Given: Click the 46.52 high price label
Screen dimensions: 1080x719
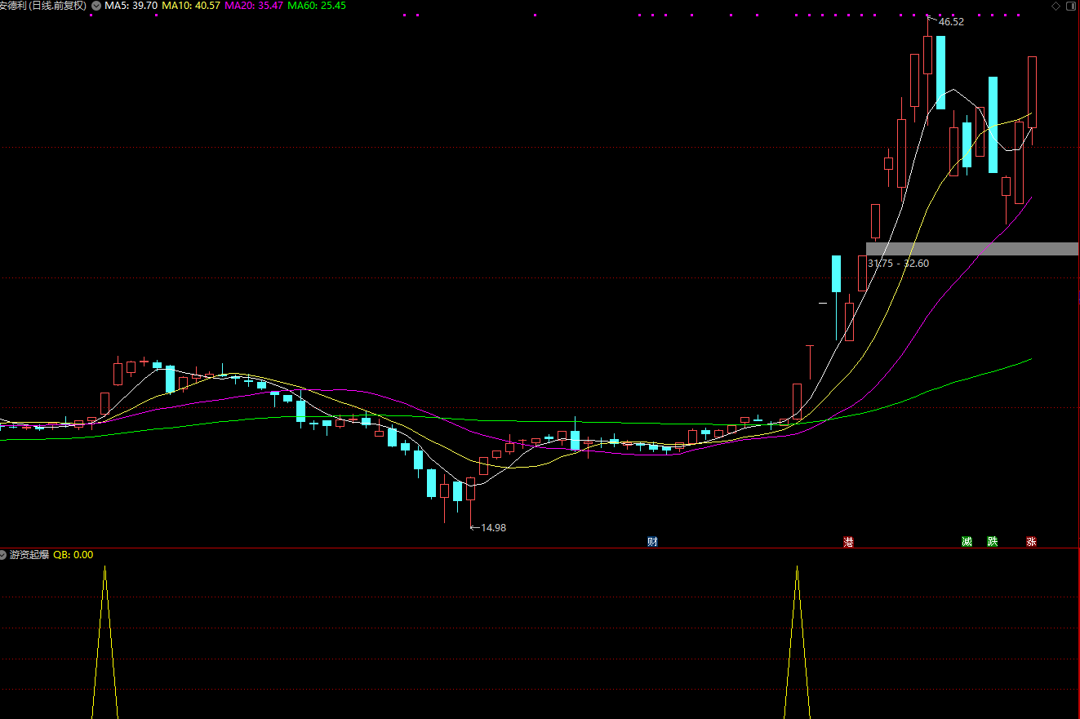Looking at the screenshot, I should click(951, 22).
